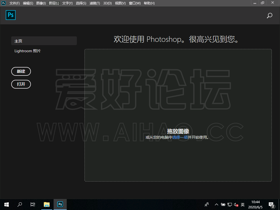Open the 文字(Y) menu
This screenshot has height=210, width=280.
68,3
